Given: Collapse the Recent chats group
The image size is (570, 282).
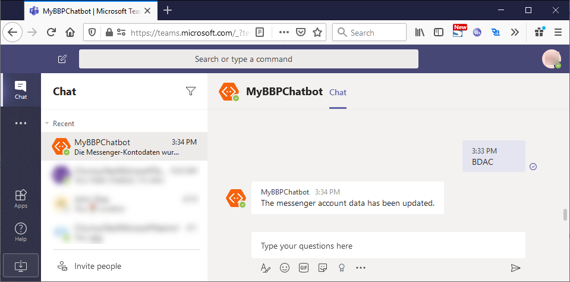Looking at the screenshot, I should click(x=47, y=123).
